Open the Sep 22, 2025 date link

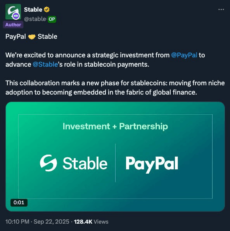click(x=52, y=222)
